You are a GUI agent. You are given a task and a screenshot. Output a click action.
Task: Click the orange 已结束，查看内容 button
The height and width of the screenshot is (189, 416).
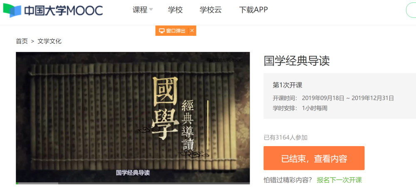(314, 158)
